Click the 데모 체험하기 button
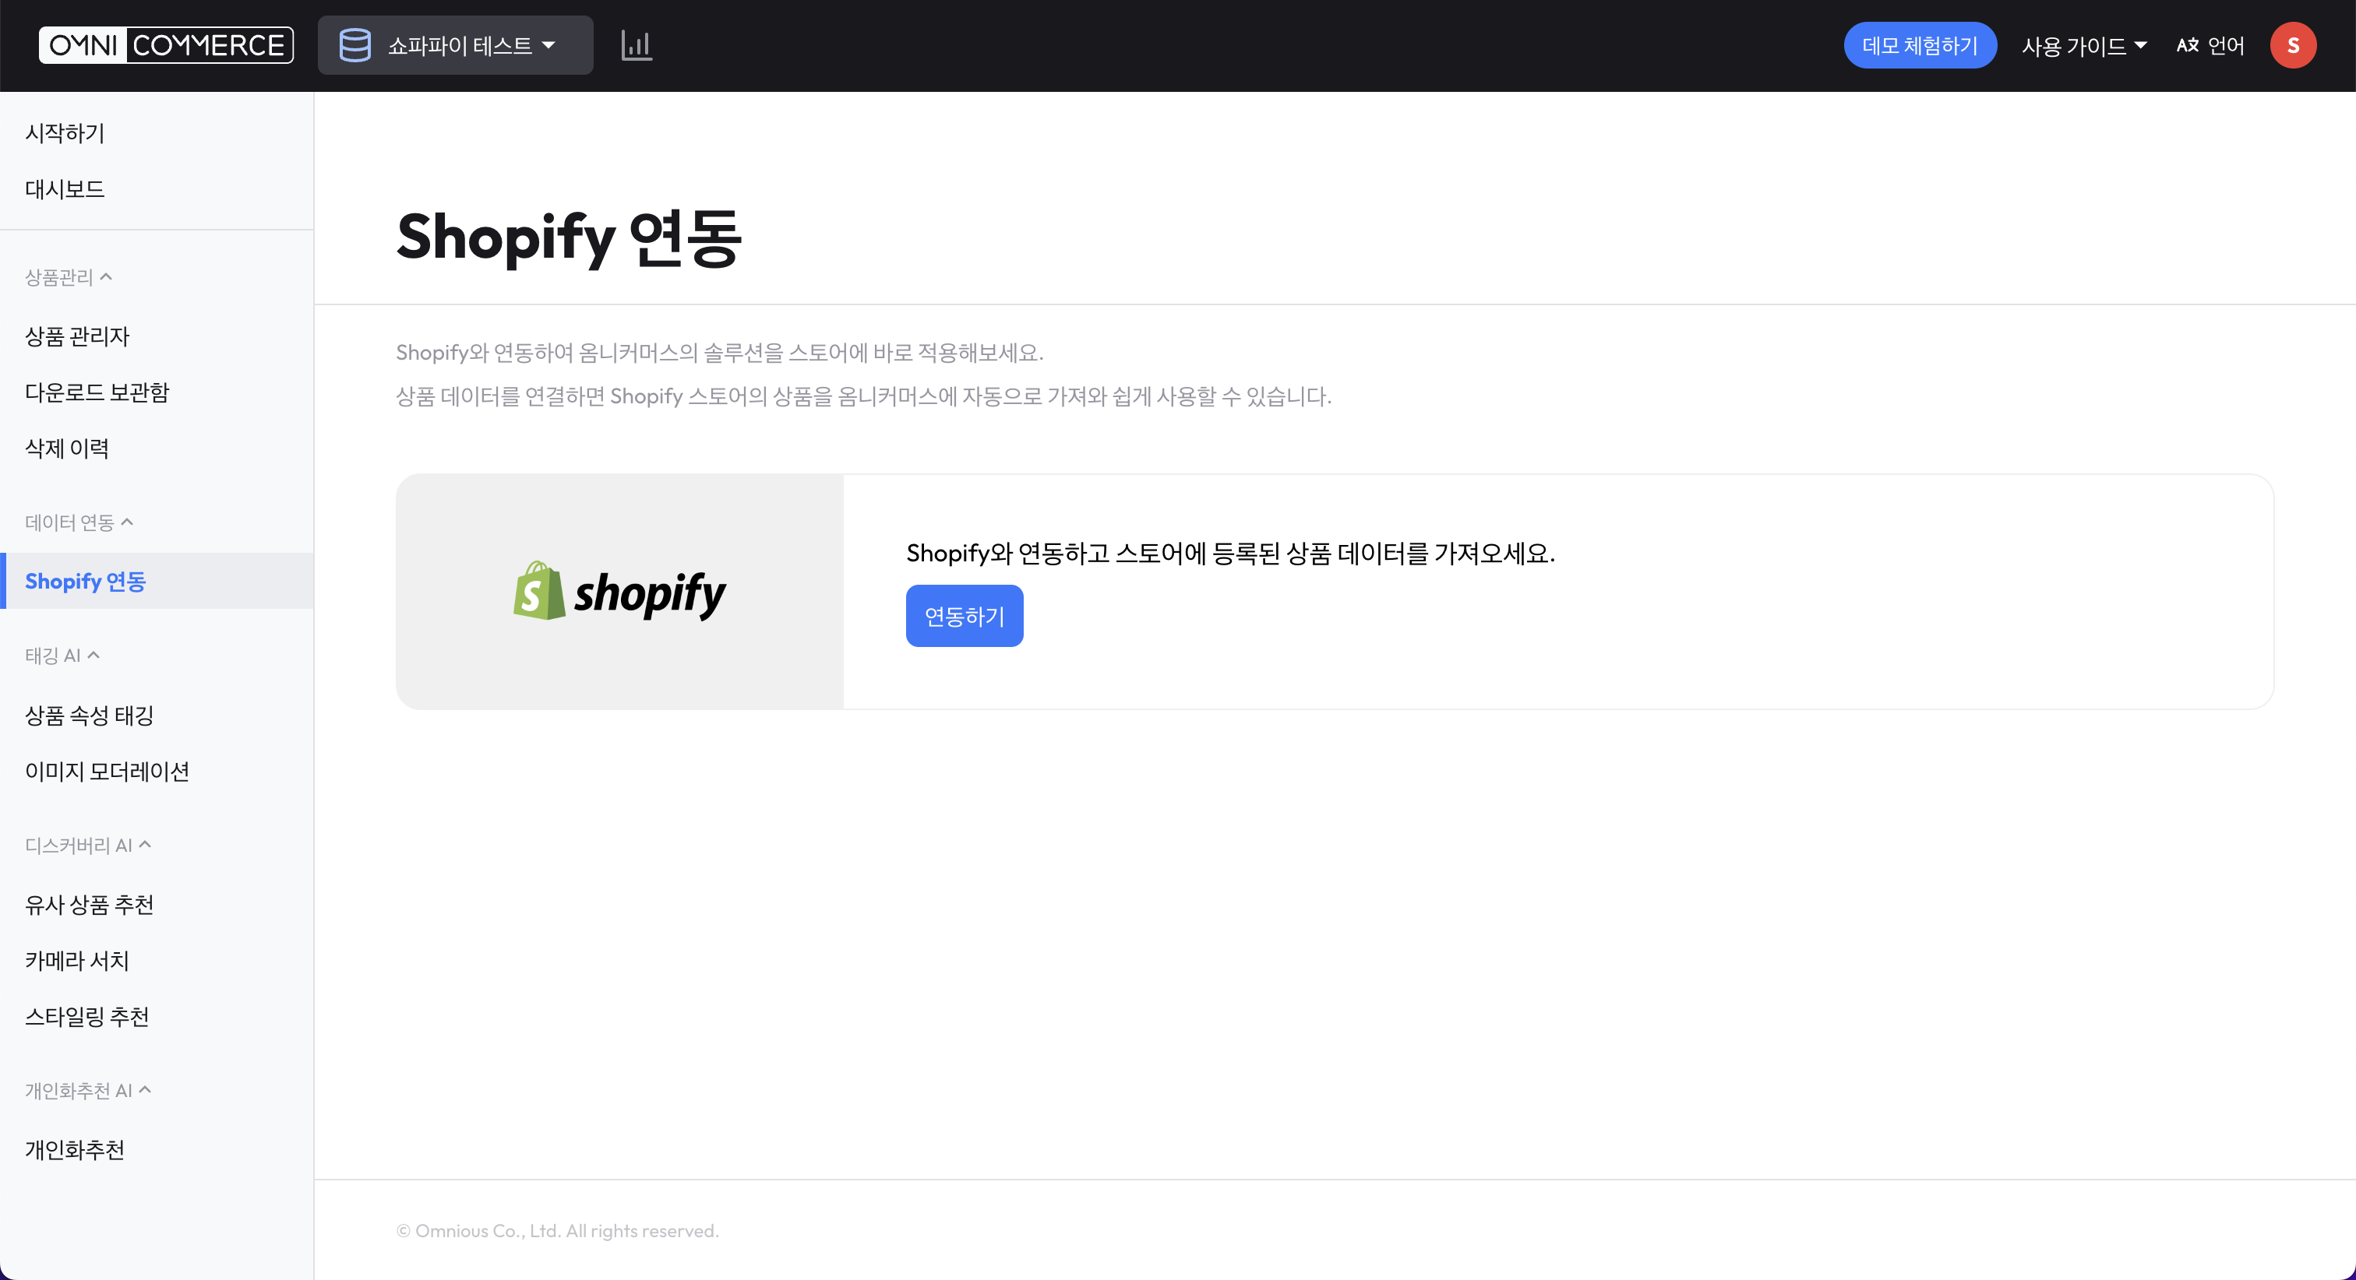The image size is (2356, 1280). coord(1920,45)
